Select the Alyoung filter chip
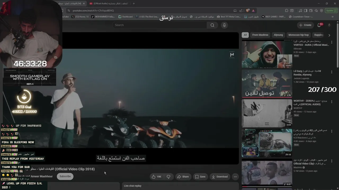 278,35
